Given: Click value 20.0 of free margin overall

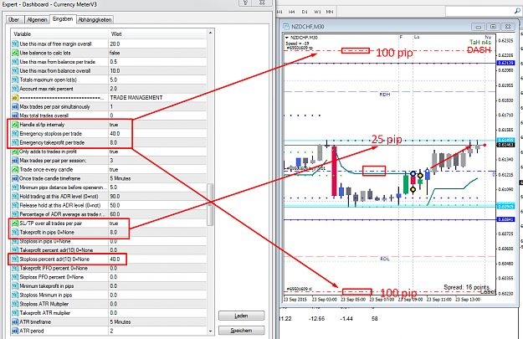Looking at the screenshot, I should [115, 44].
